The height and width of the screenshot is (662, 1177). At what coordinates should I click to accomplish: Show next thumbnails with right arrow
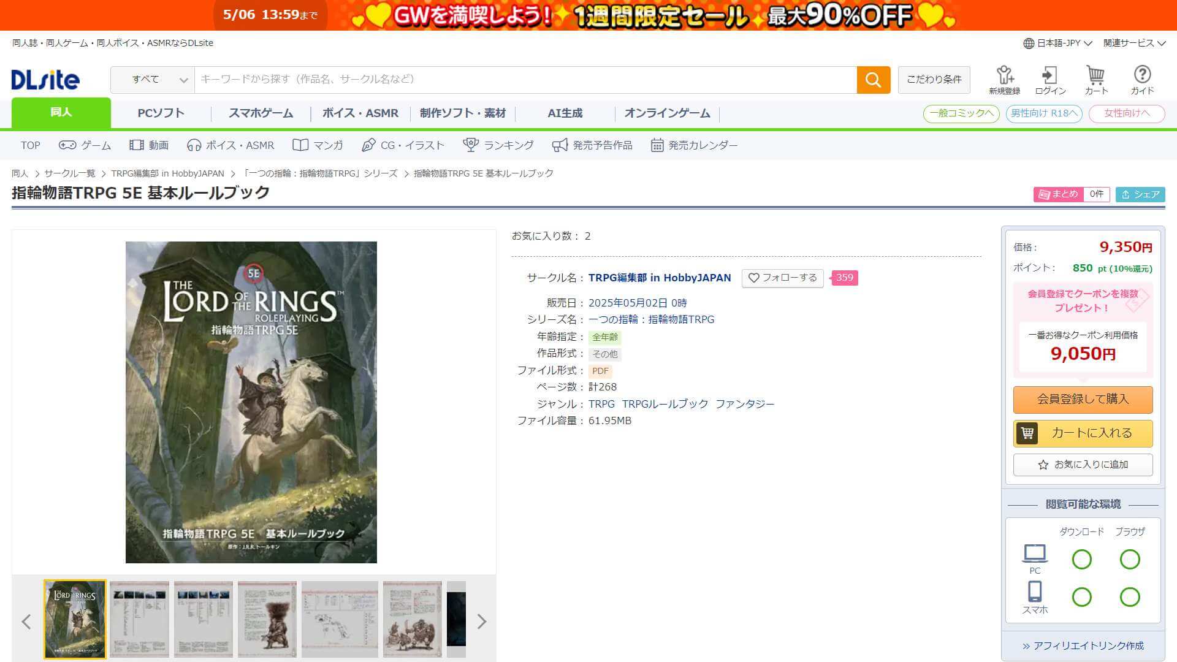point(482,622)
